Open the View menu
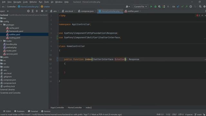Screen dimensions: 206x116 coord(9,2)
